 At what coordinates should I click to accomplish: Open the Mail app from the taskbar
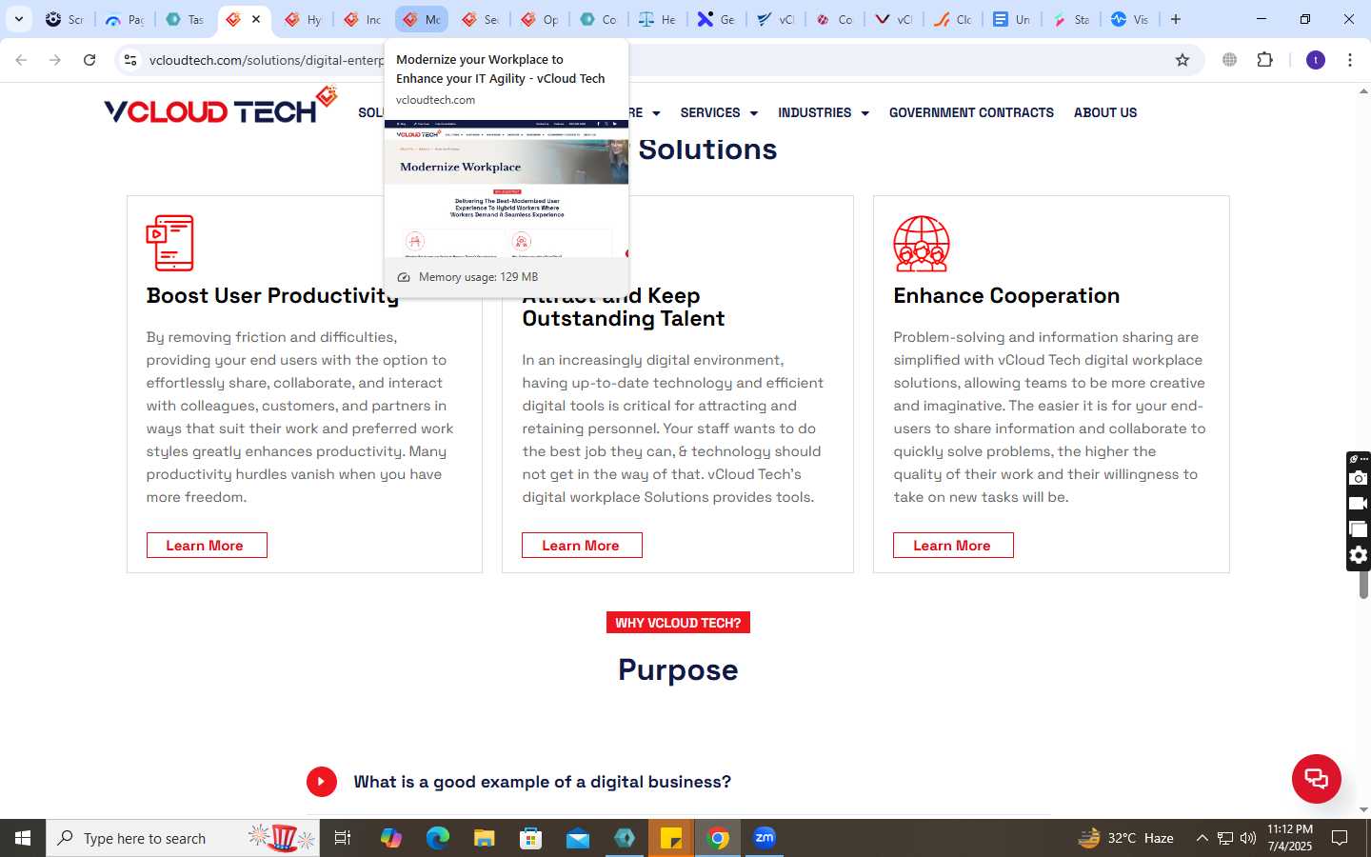(x=577, y=838)
